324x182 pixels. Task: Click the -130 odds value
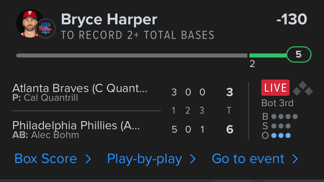pyautogui.click(x=291, y=20)
